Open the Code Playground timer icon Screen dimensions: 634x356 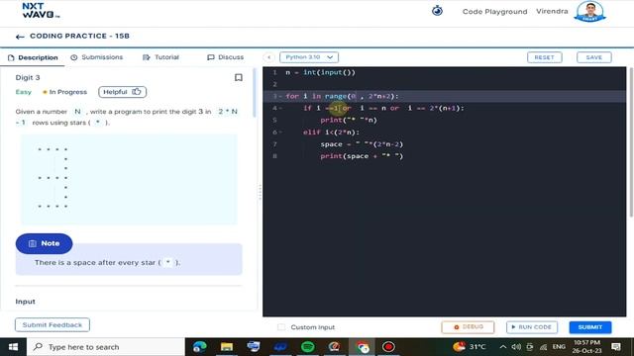[x=437, y=11]
